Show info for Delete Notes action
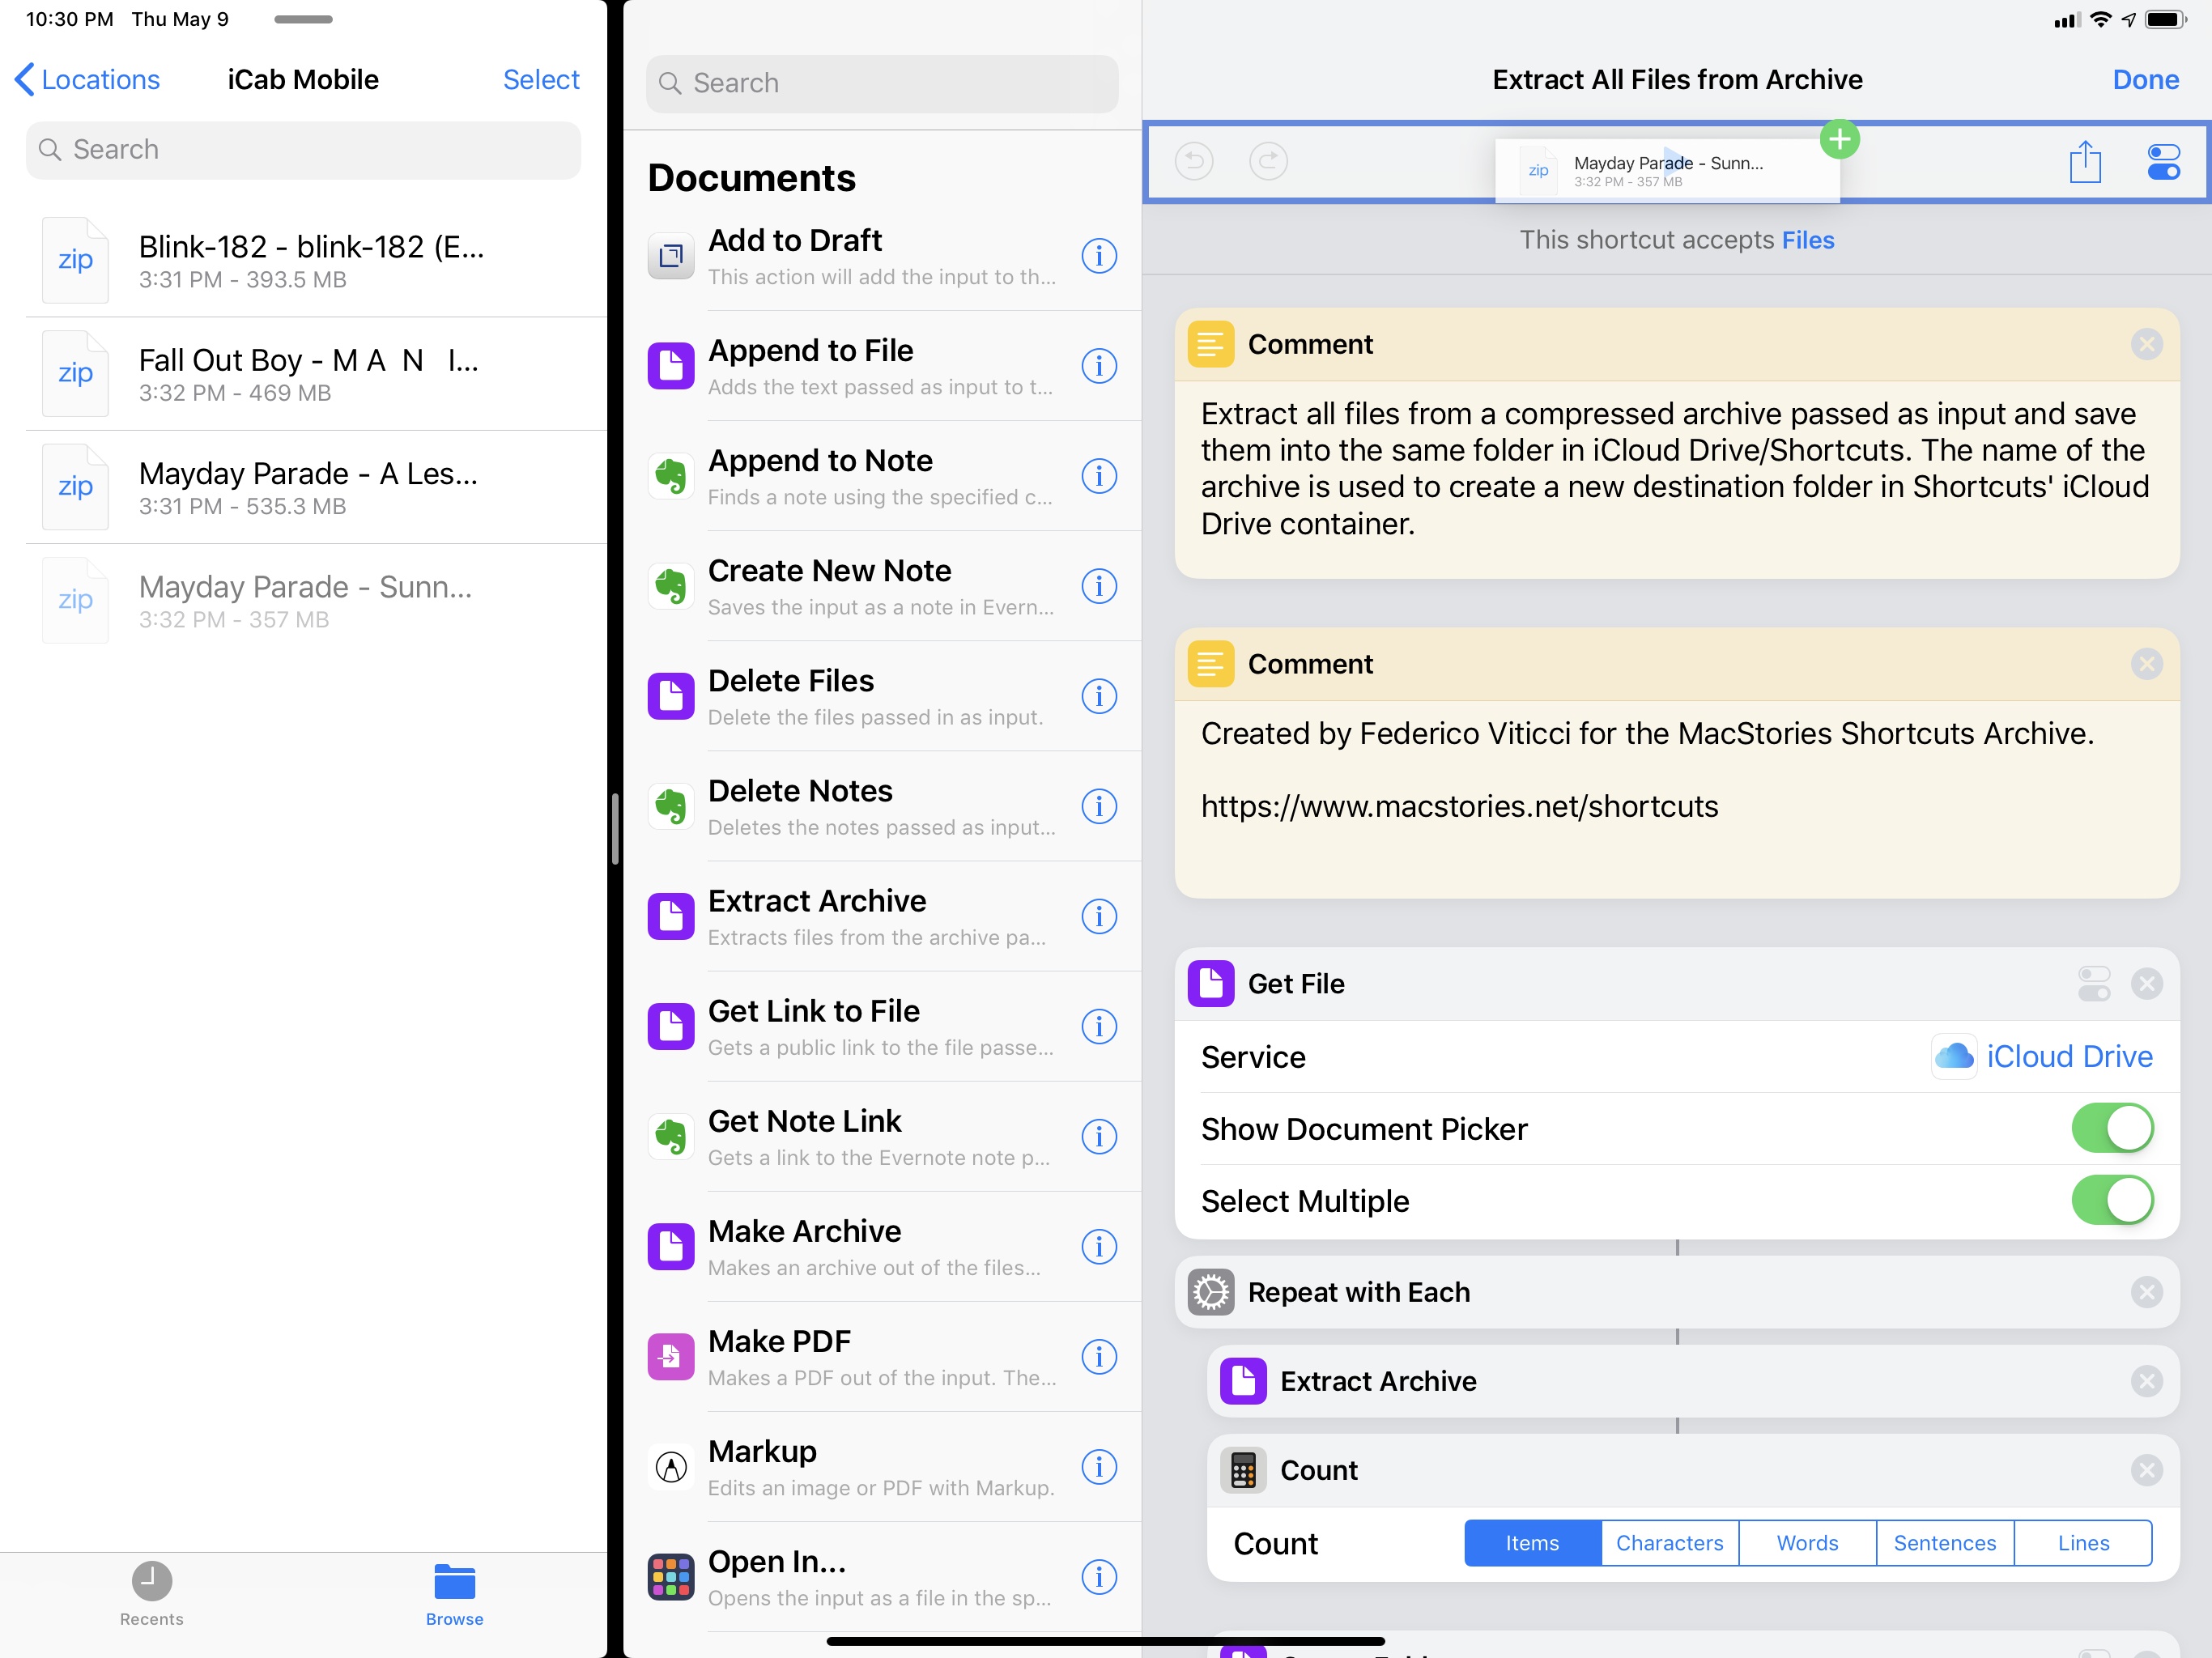This screenshot has width=2212, height=1658. pos(1099,806)
